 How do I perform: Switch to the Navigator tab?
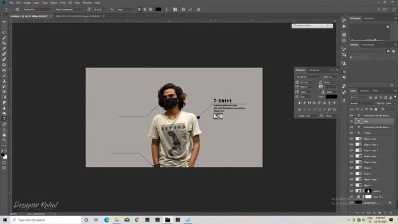[369, 19]
